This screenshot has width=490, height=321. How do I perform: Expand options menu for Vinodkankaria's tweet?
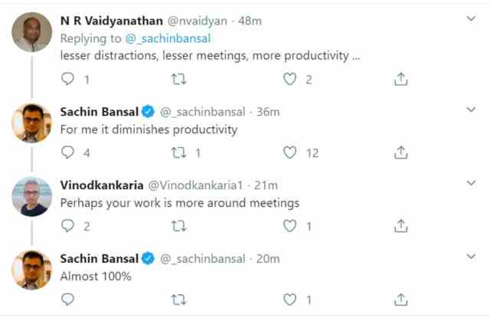tap(471, 182)
